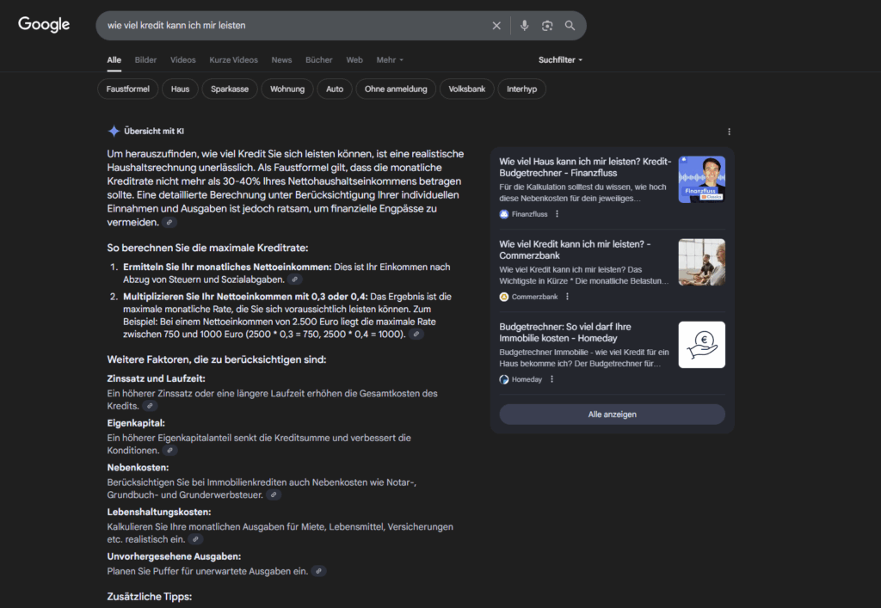Viewport: 881px width, 608px height.
Task: Open the Suchfilter dropdown
Action: point(560,60)
